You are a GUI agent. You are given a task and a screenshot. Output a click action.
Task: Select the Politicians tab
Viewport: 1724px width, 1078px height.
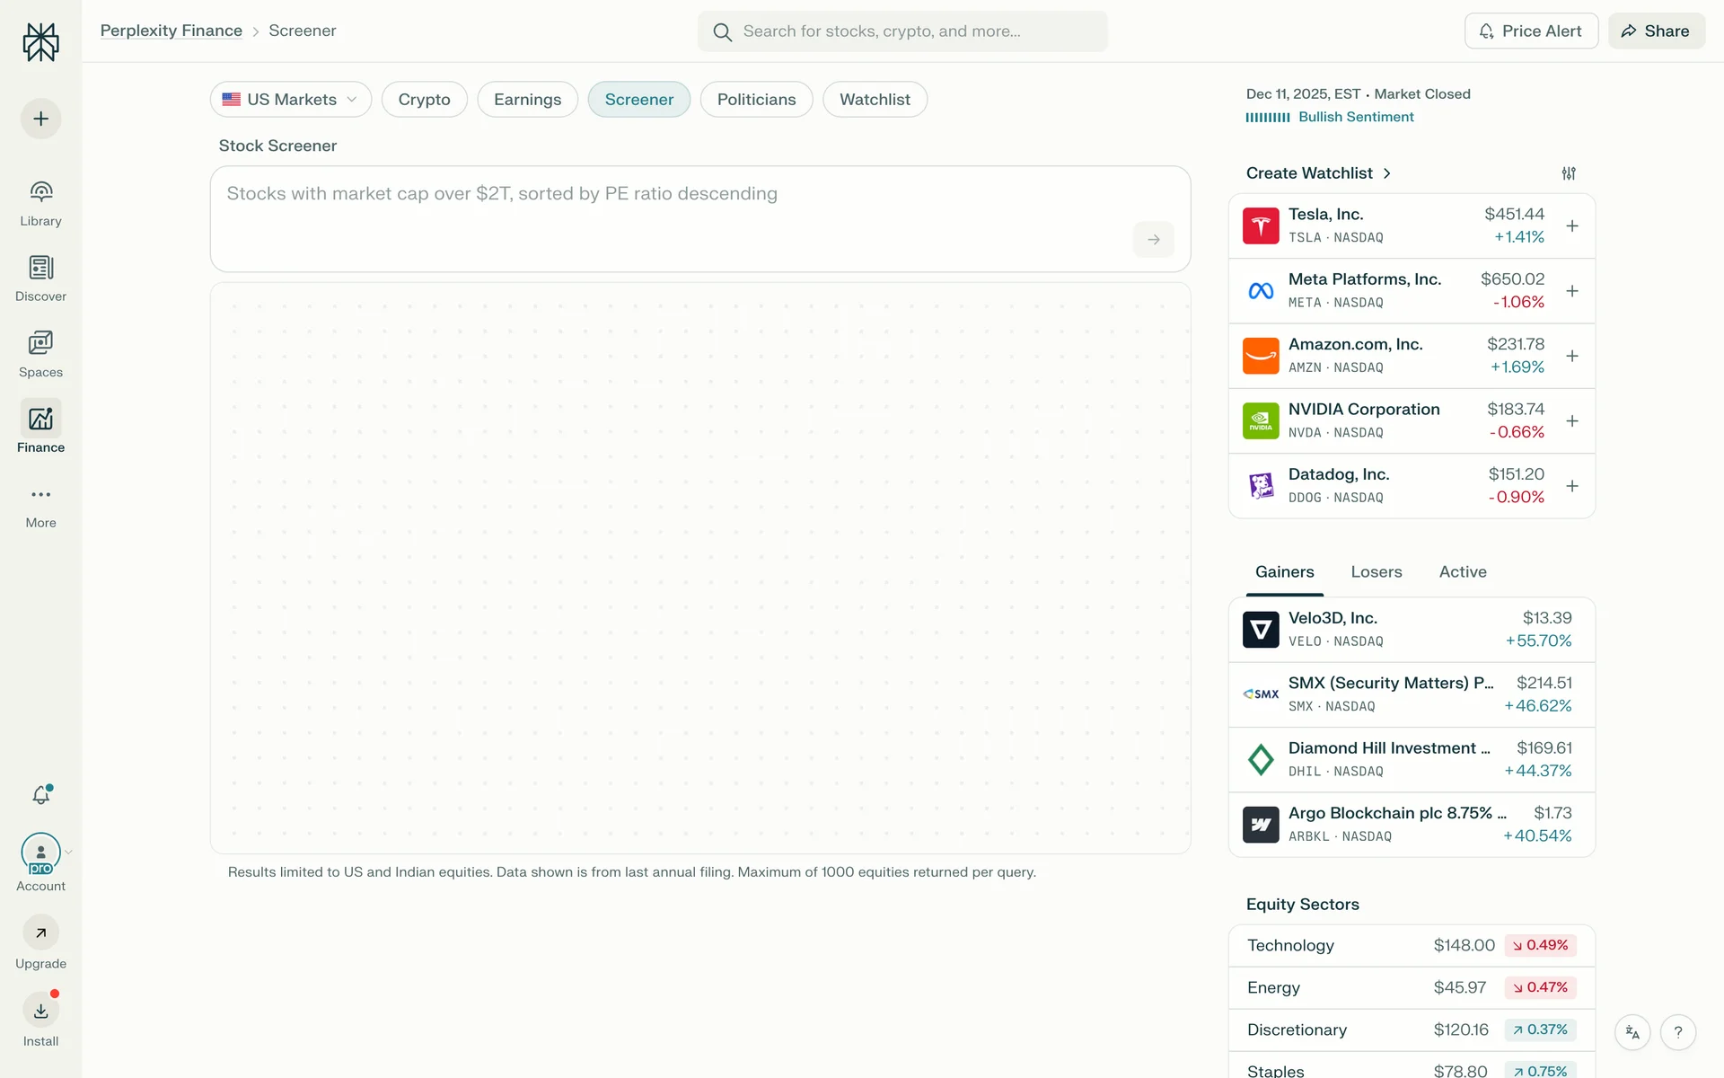pos(756,100)
